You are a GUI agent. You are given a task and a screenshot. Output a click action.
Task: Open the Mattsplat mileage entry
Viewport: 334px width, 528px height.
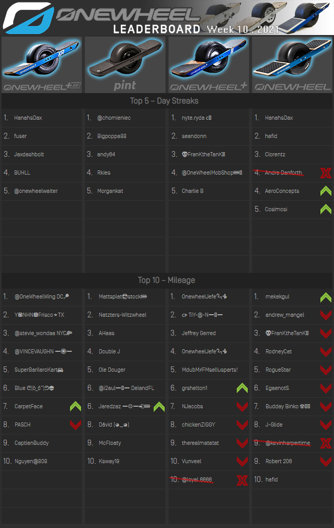pos(122,297)
